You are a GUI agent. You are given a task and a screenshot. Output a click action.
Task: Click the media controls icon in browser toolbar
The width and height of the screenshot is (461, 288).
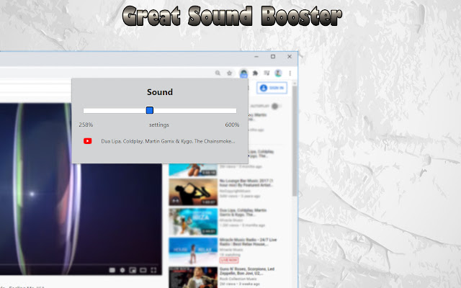click(x=267, y=73)
